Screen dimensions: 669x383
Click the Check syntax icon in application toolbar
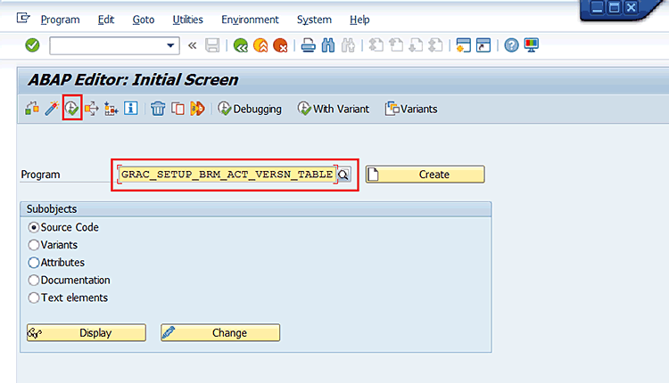[32, 109]
